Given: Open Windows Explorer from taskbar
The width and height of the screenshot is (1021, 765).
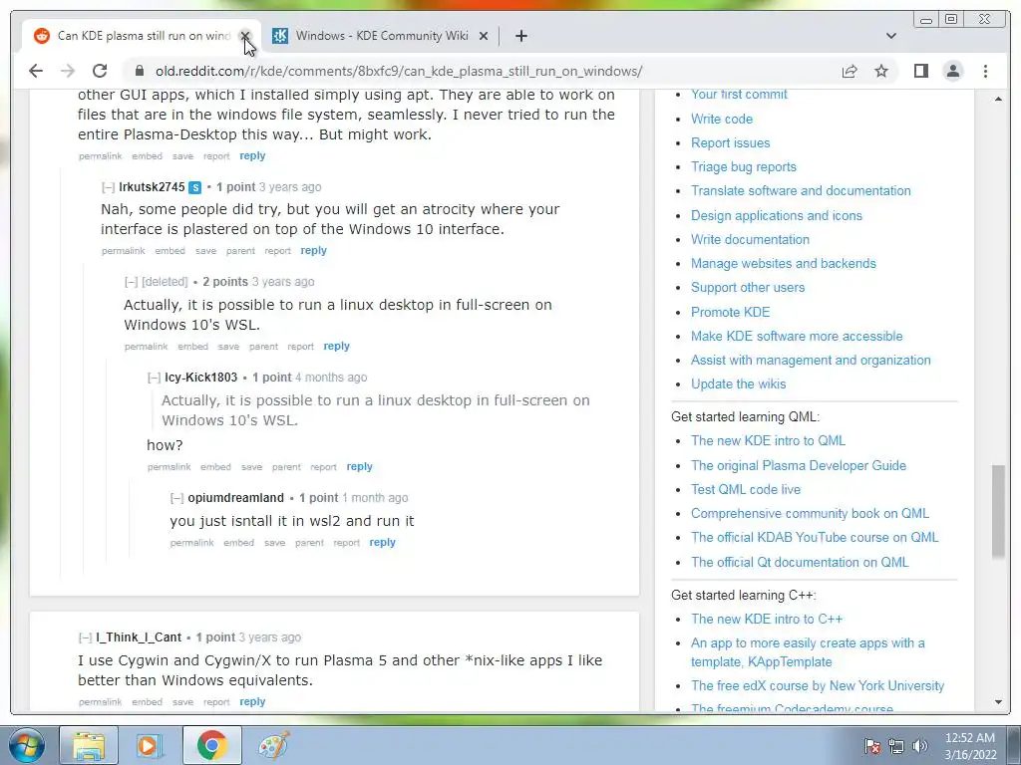Looking at the screenshot, I should [89, 745].
